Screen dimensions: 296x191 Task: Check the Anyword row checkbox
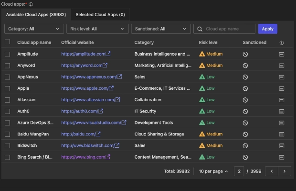7,66
